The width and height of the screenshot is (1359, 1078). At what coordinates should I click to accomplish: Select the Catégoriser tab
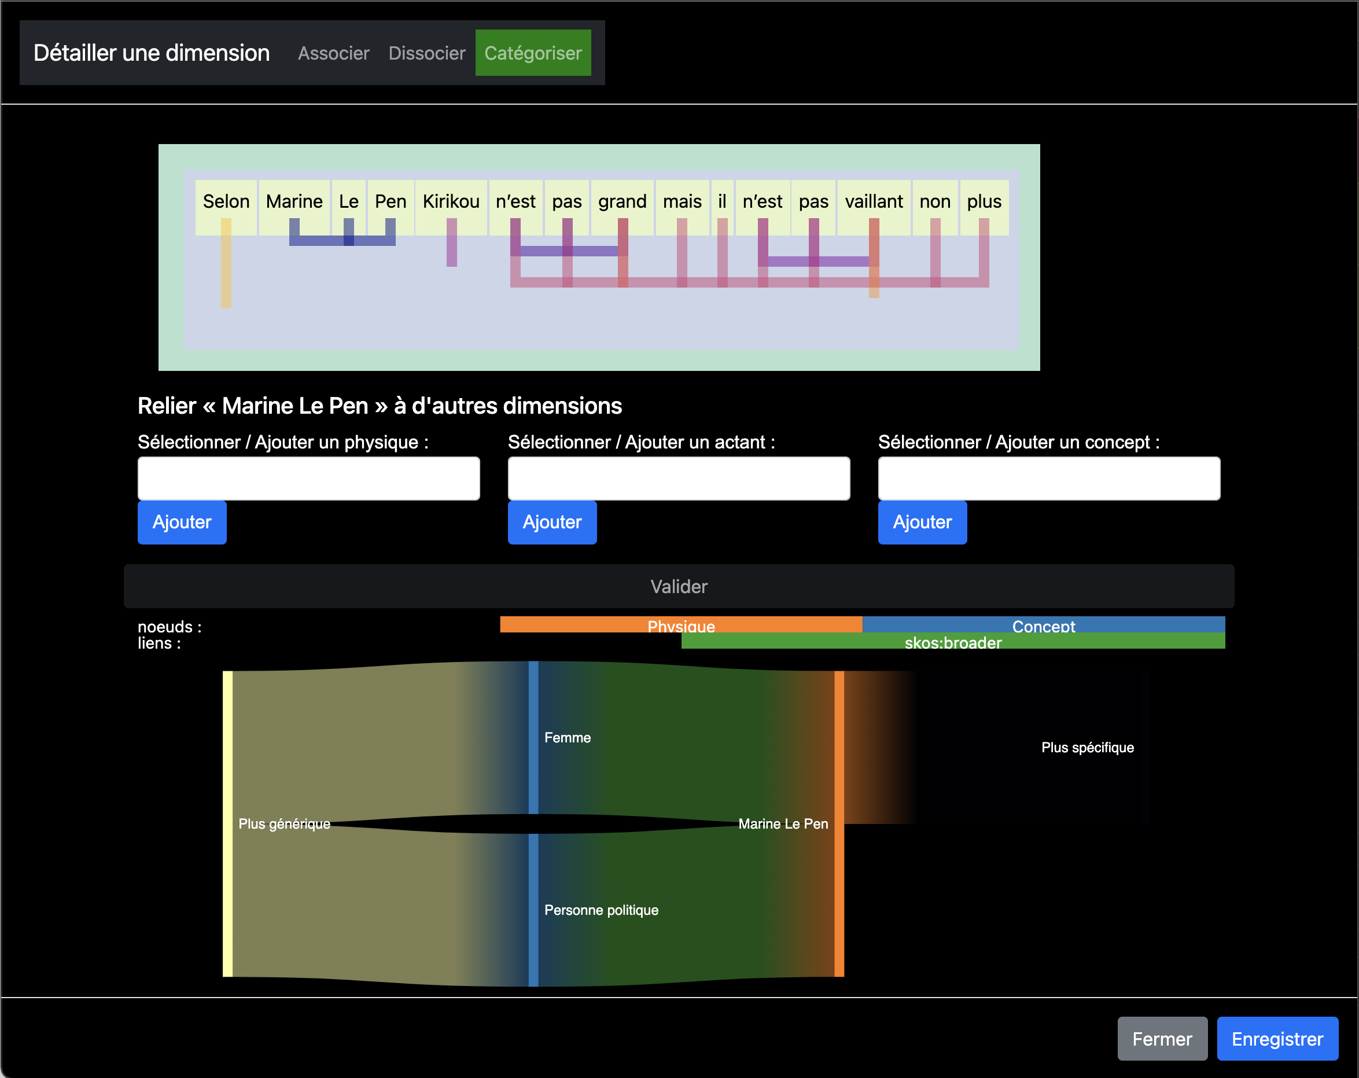[x=533, y=53]
